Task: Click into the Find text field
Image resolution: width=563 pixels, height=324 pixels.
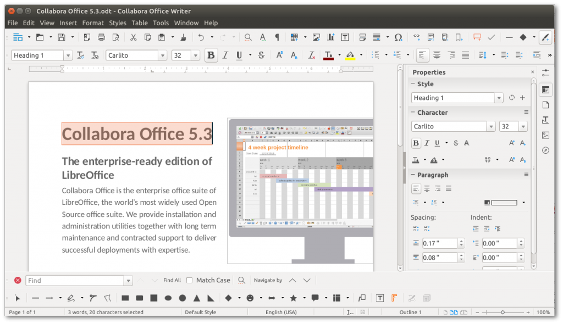Action: (75, 281)
